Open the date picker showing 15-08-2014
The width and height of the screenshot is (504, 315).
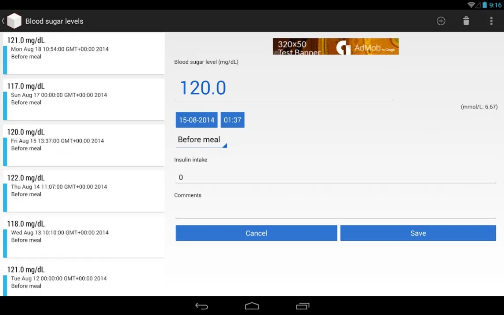tap(197, 120)
